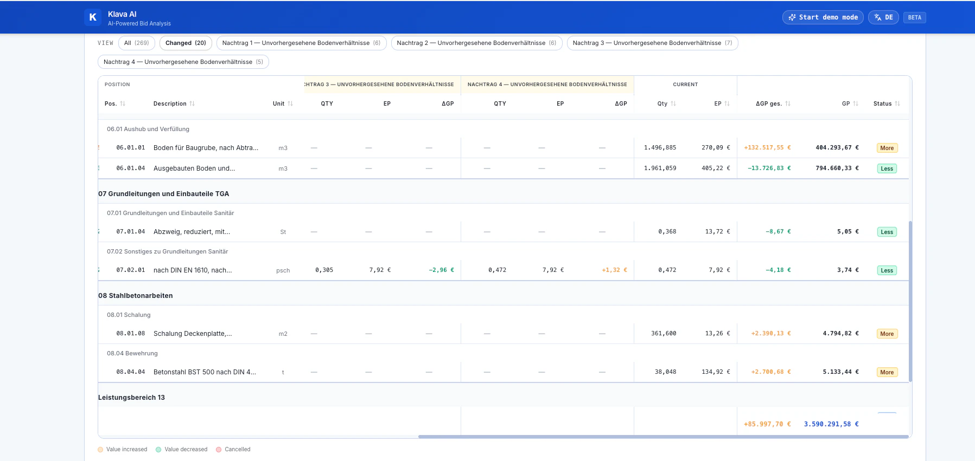Viewport: 975px width, 461px height.
Task: Sort the Current EP column icon
Action: click(x=727, y=103)
